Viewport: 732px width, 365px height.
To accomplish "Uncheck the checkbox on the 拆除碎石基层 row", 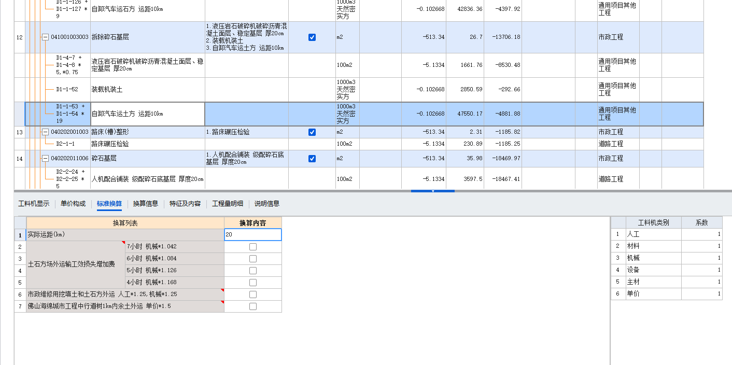I will point(311,37).
